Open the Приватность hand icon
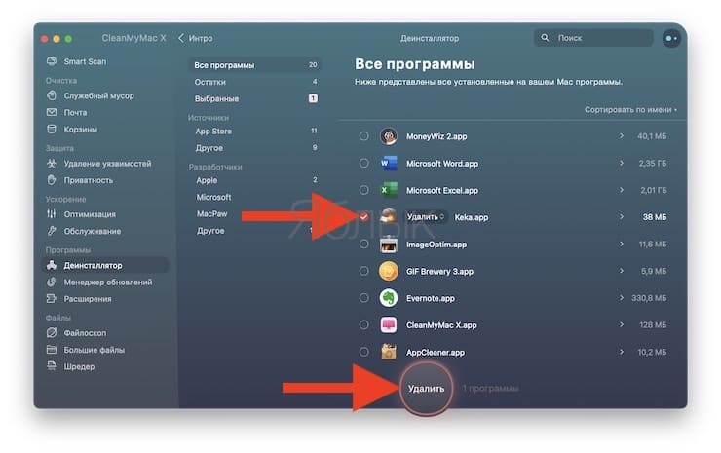 [x=52, y=180]
